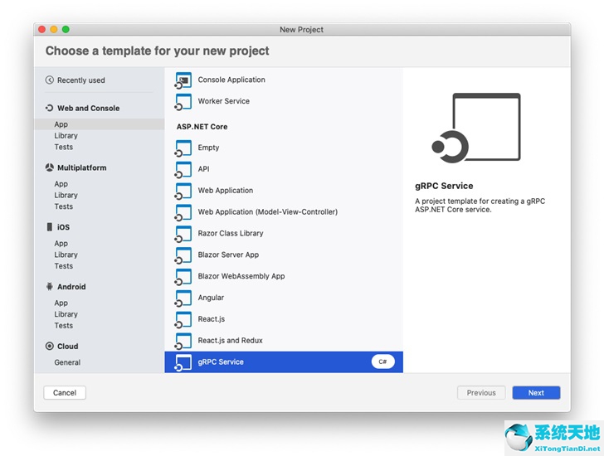Pick the API template label
This screenshot has height=456, width=604.
click(x=204, y=169)
